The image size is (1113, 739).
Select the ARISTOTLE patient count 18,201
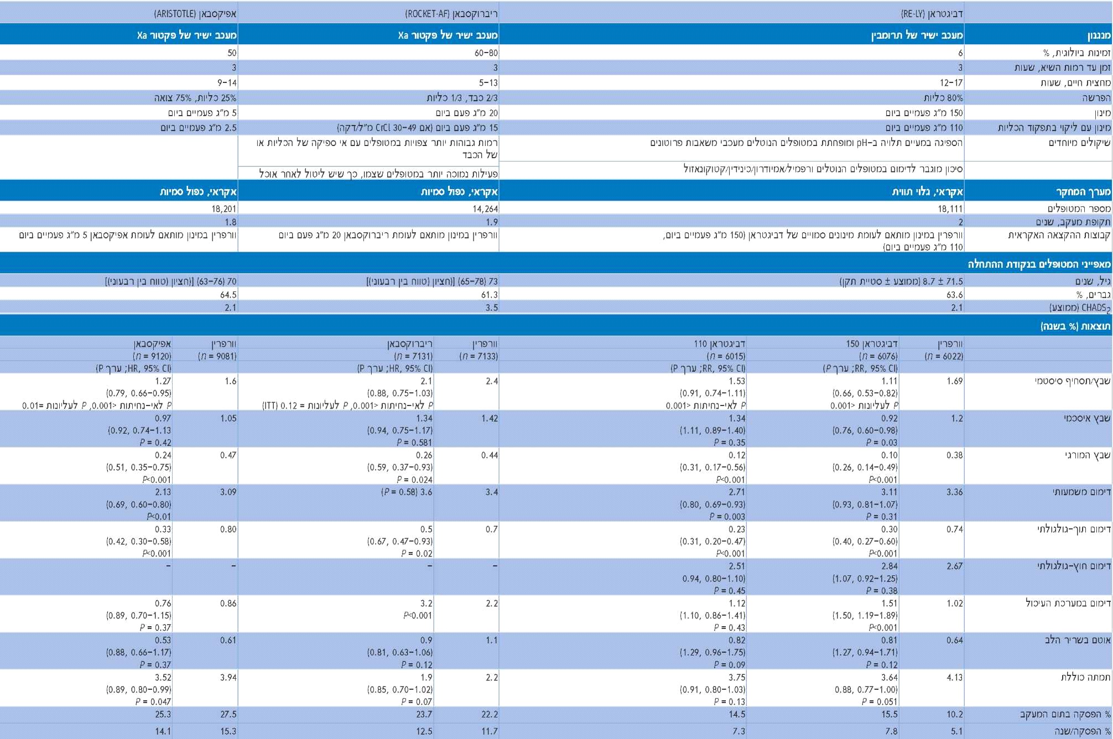pos(223,209)
